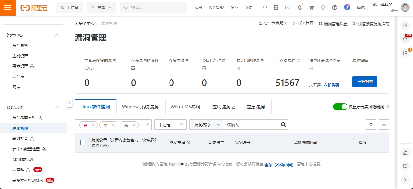The image size is (413, 189).
Task: Open the shopping cart icon
Action: [311, 7]
